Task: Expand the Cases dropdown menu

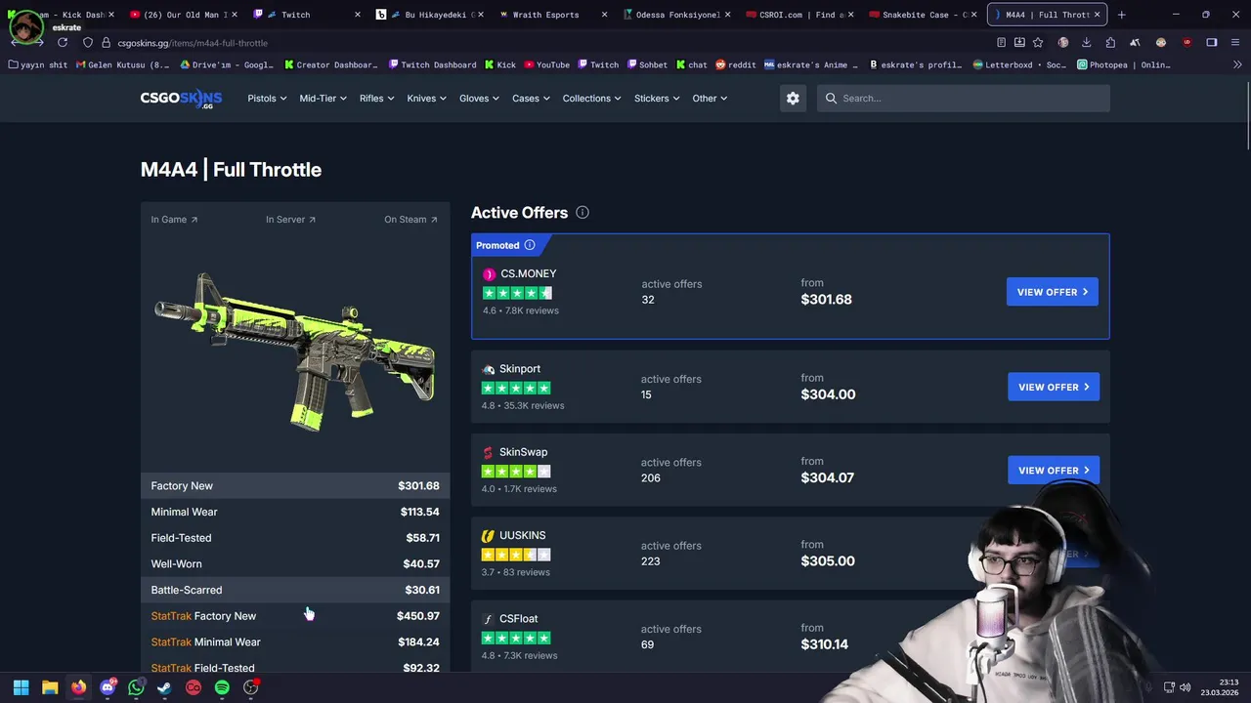Action: click(531, 99)
